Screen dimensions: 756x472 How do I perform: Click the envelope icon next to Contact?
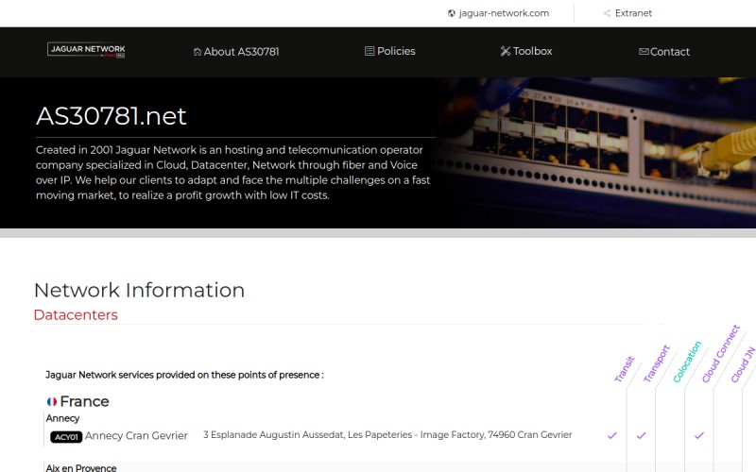coord(644,52)
